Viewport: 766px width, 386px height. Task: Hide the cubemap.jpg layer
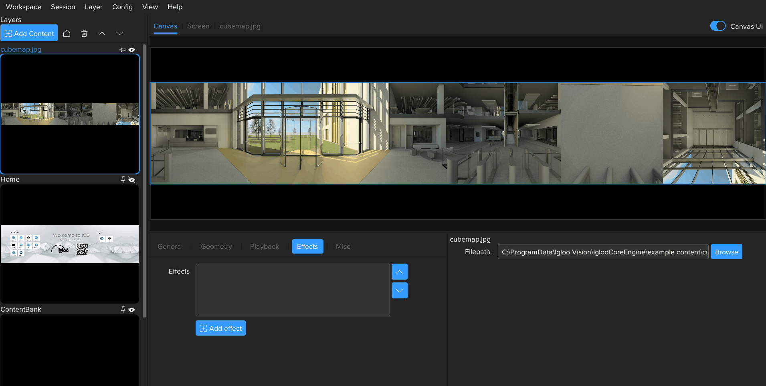(132, 50)
